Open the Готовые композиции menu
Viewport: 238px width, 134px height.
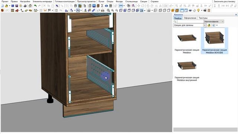pyautogui.click(x=65, y=1)
